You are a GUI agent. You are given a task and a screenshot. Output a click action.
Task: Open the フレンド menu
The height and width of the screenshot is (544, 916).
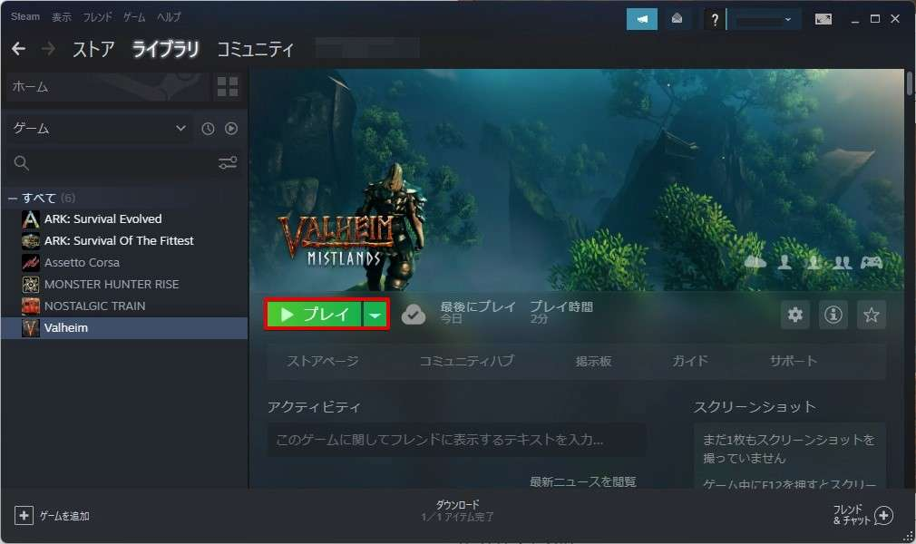pos(97,17)
